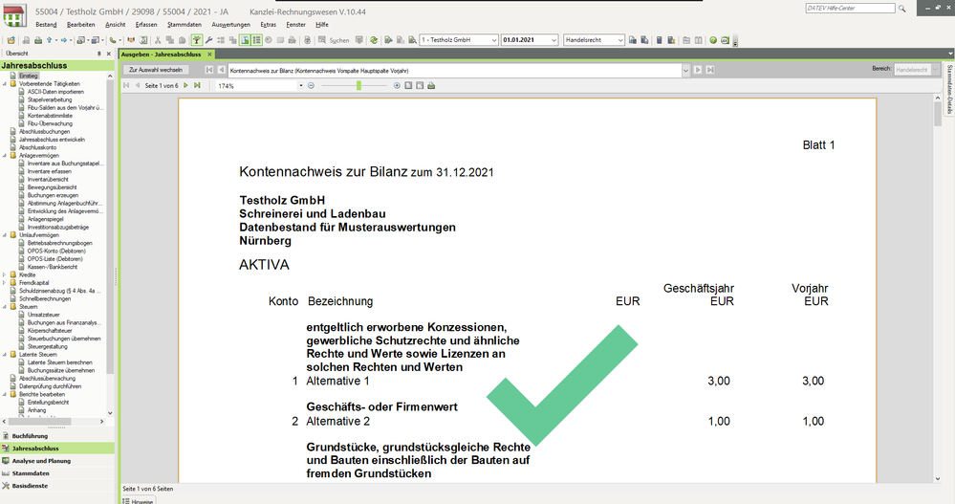955x504 pixels.
Task: Click Zur Auswahl wechseln button
Action: [156, 70]
